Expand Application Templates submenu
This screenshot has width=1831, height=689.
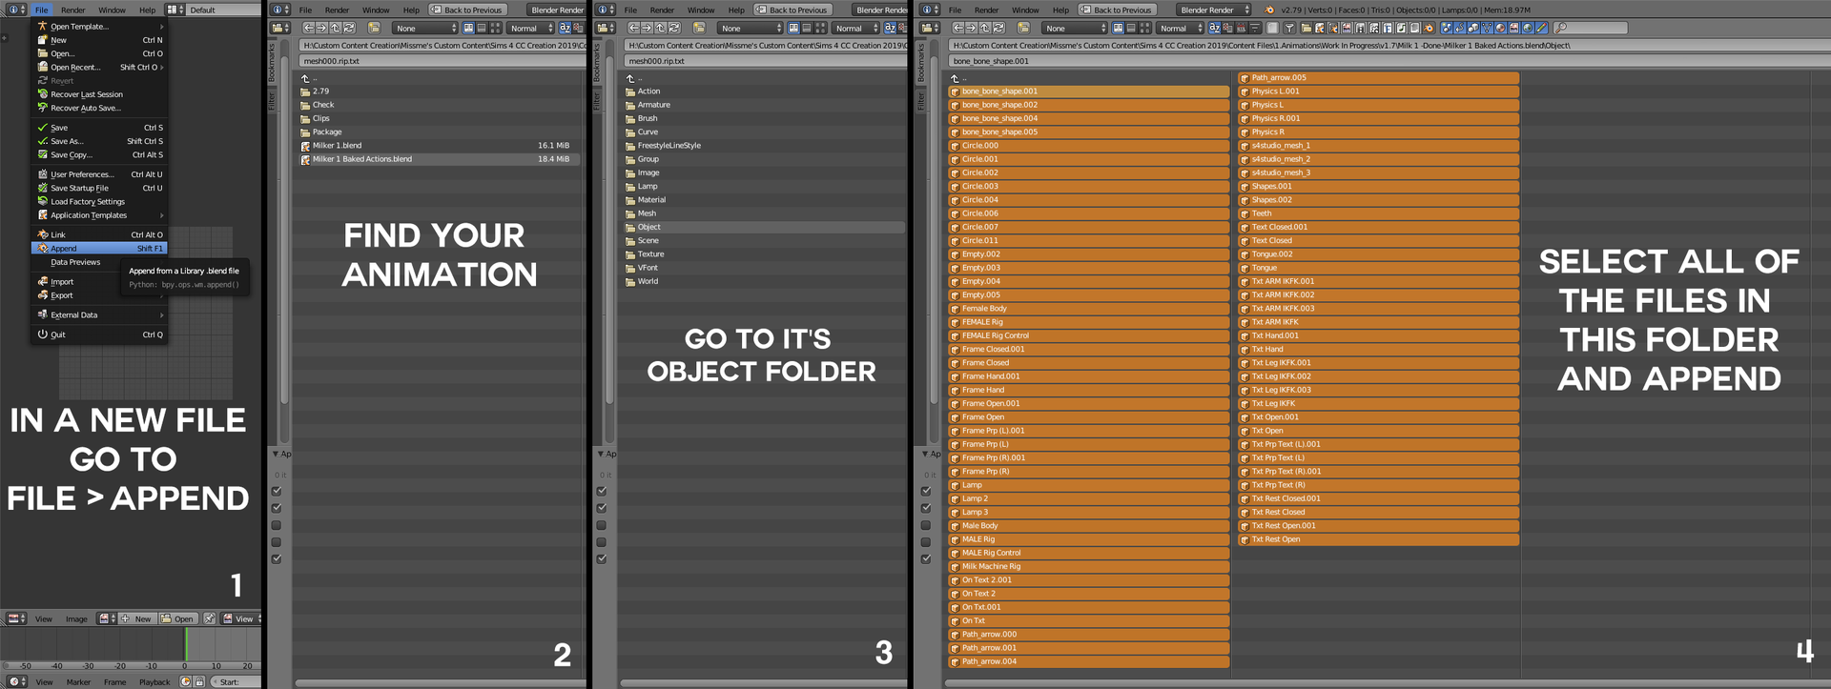pos(99,215)
